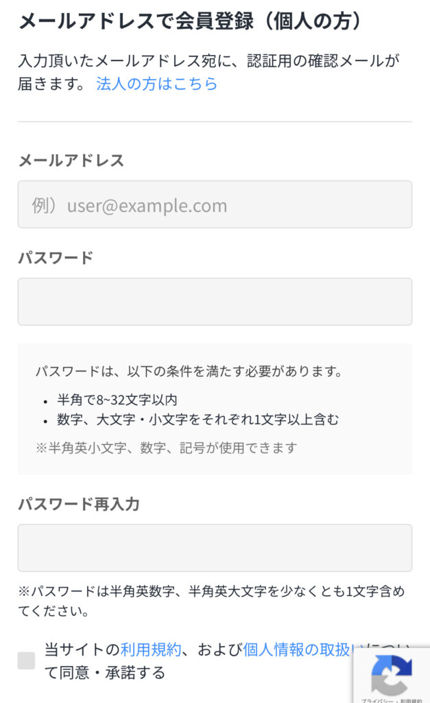Click the て同意・承諾する checkbox label text
This screenshot has height=703, width=430.
pos(105,673)
